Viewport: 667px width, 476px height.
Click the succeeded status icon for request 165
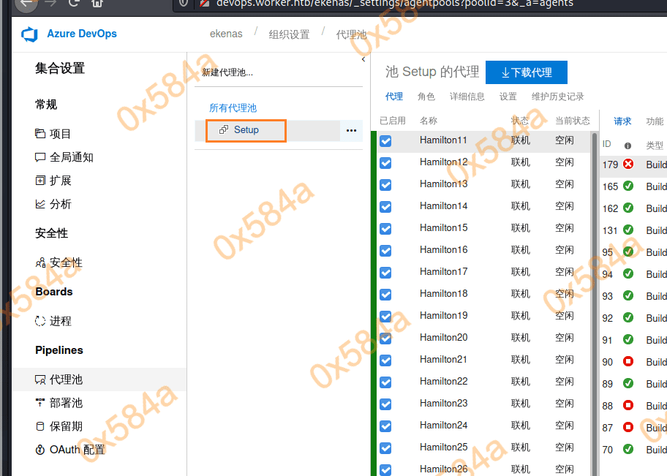[628, 186]
